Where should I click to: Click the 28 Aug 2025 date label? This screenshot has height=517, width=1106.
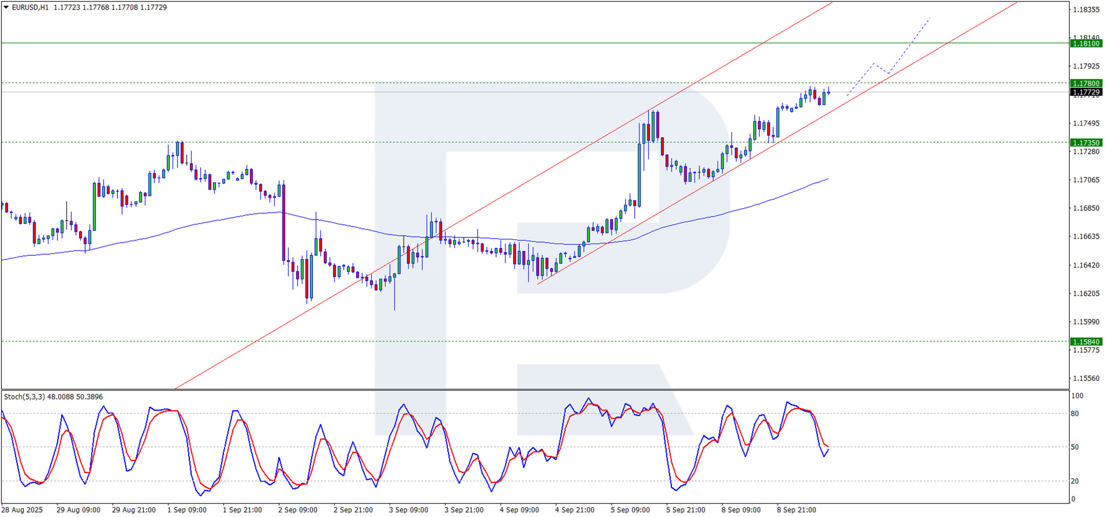point(22,510)
